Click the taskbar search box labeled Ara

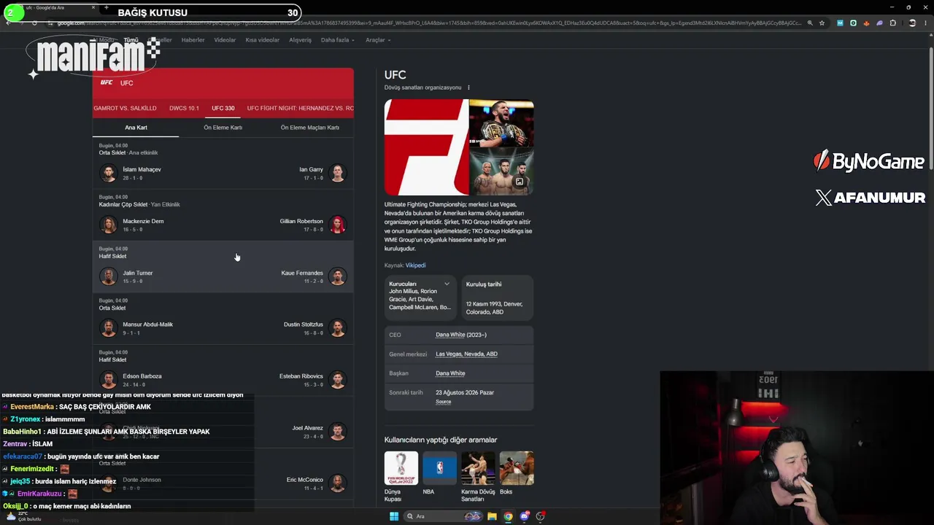point(444,516)
